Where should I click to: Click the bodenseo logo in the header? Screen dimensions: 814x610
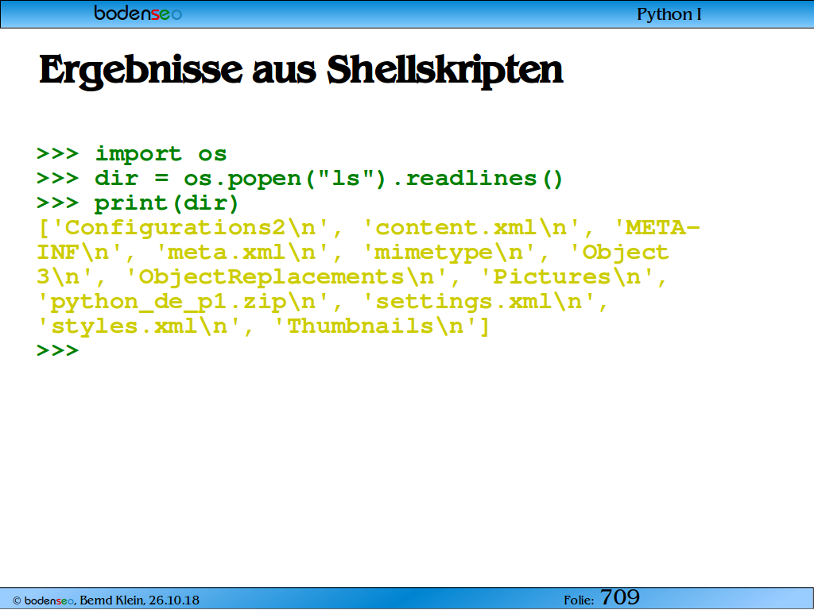tap(138, 13)
